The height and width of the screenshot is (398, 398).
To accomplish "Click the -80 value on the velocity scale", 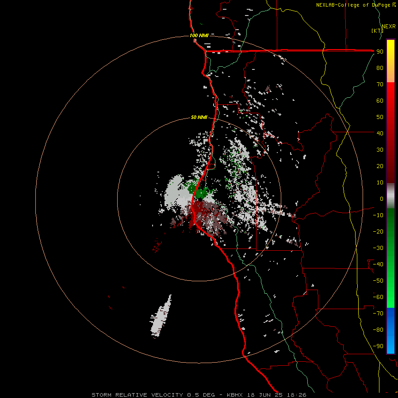I will coord(378,330).
